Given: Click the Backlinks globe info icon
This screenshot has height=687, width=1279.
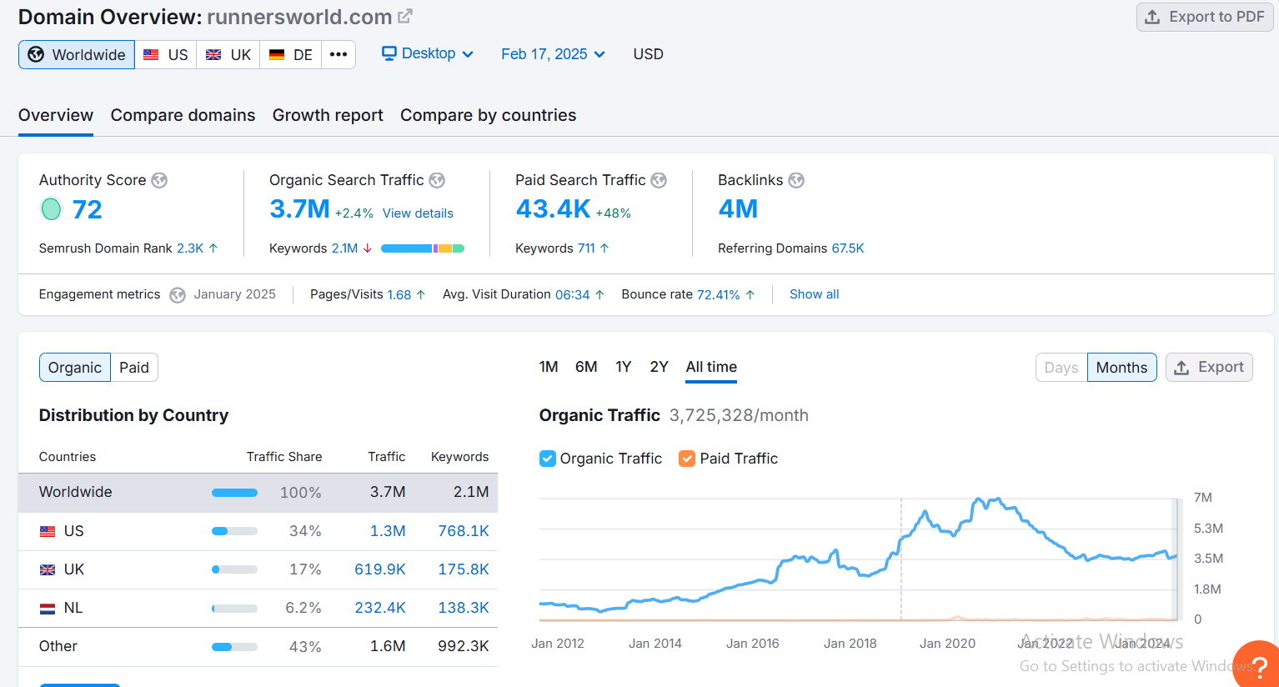Looking at the screenshot, I should click(x=796, y=180).
